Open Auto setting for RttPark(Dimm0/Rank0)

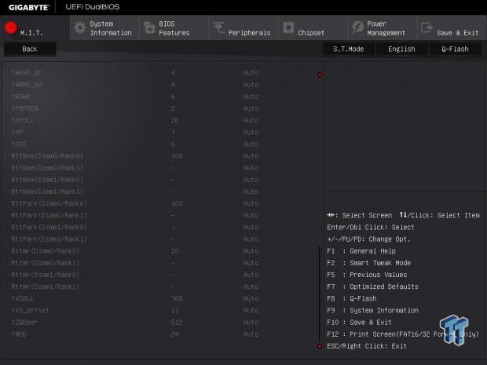[x=251, y=203]
